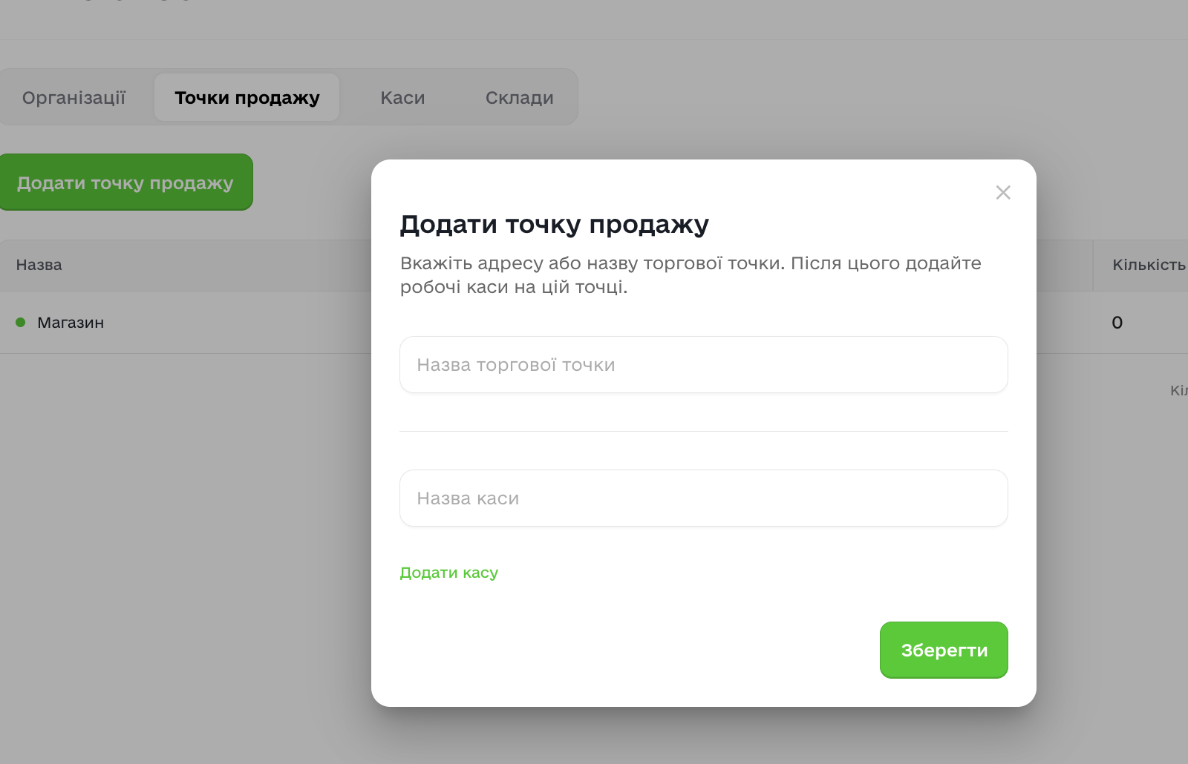Select the Точки продажу tab
The width and height of the screenshot is (1188, 764).
pyautogui.click(x=247, y=98)
